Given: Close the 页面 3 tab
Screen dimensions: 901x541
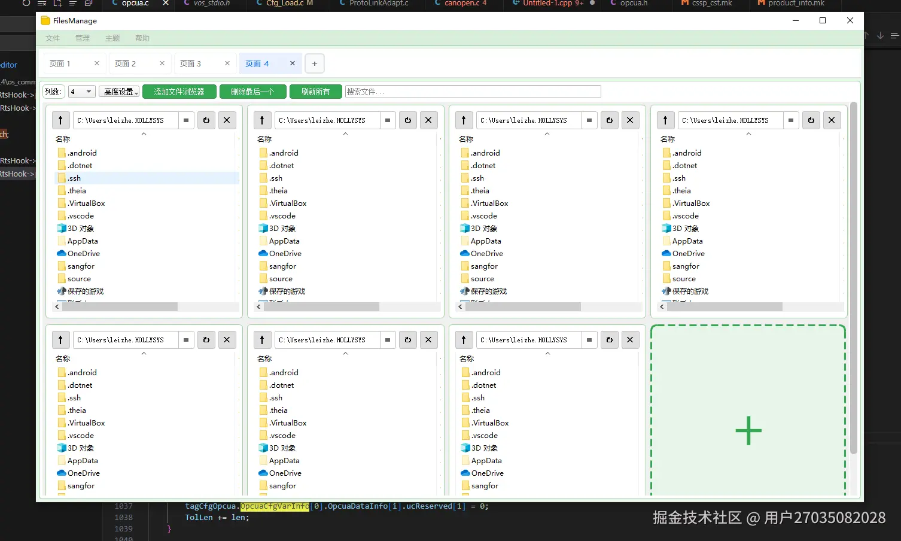Looking at the screenshot, I should [227, 63].
